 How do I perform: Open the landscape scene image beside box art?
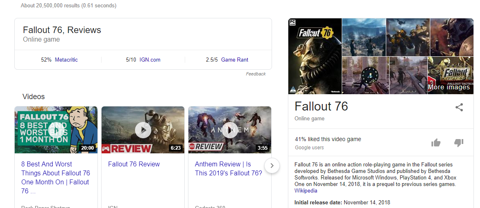tap(364, 37)
